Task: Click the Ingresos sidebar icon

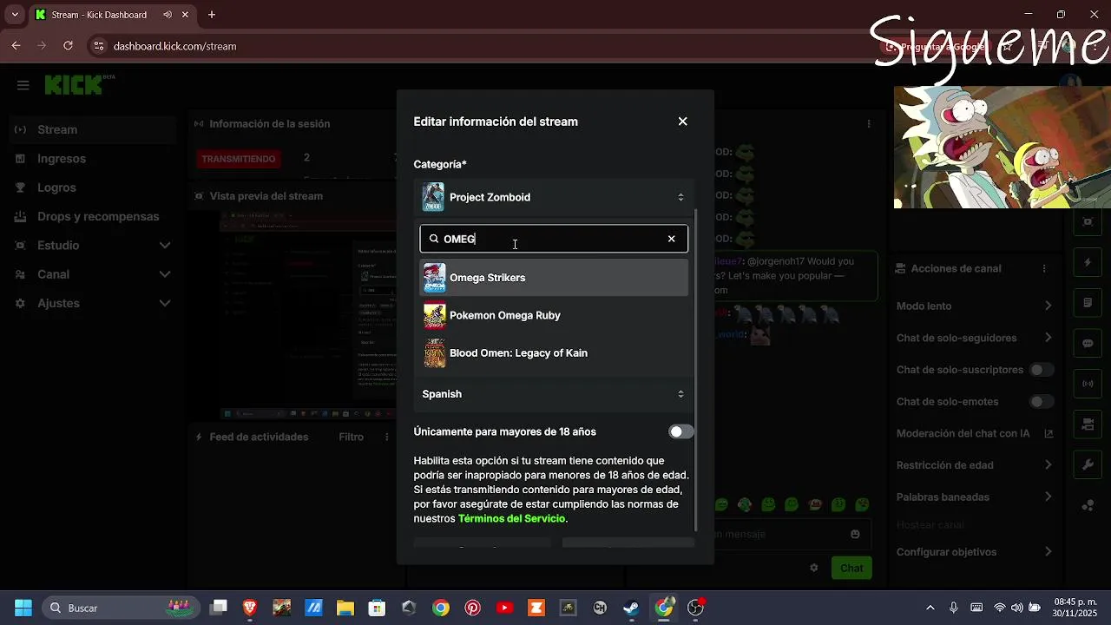Action: [20, 159]
